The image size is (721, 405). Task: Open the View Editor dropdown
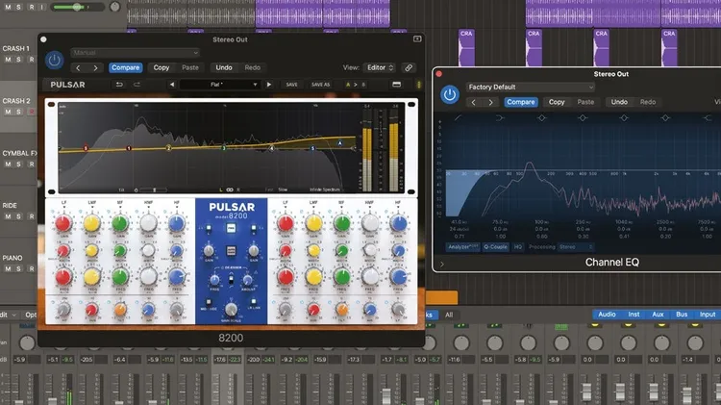[380, 67]
